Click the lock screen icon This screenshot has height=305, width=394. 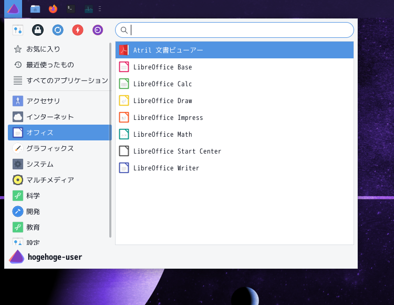pyautogui.click(x=38, y=30)
